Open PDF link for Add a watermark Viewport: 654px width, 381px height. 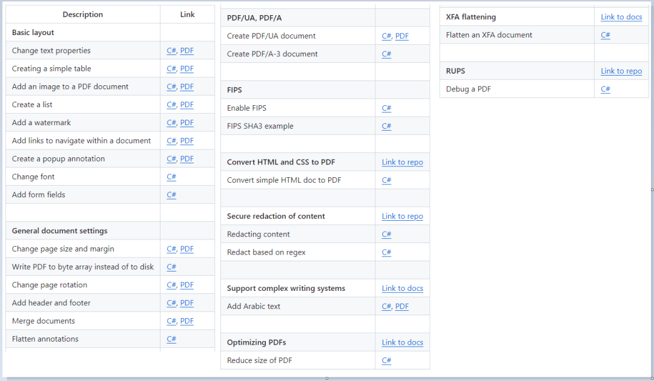(187, 122)
